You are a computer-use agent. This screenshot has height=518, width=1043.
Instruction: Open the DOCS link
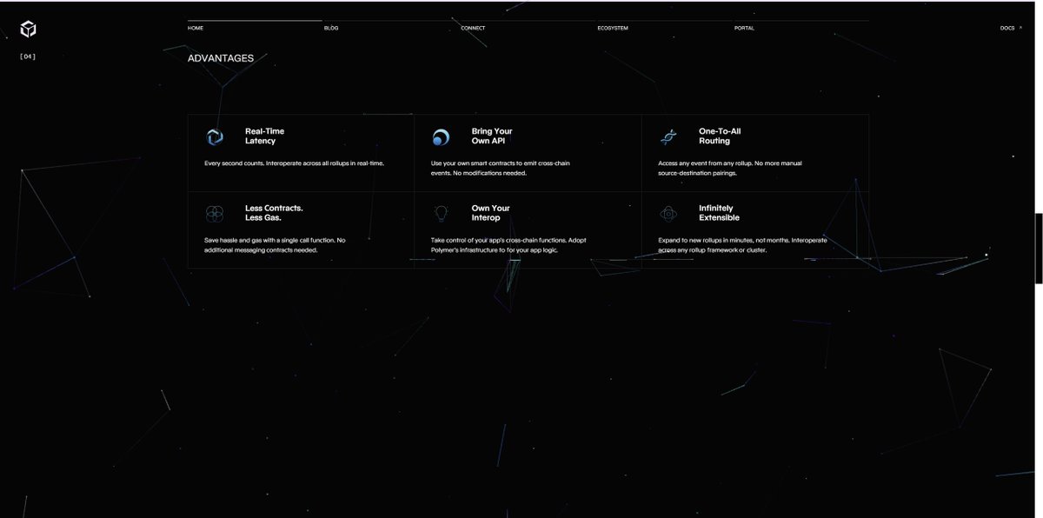pos(1006,27)
